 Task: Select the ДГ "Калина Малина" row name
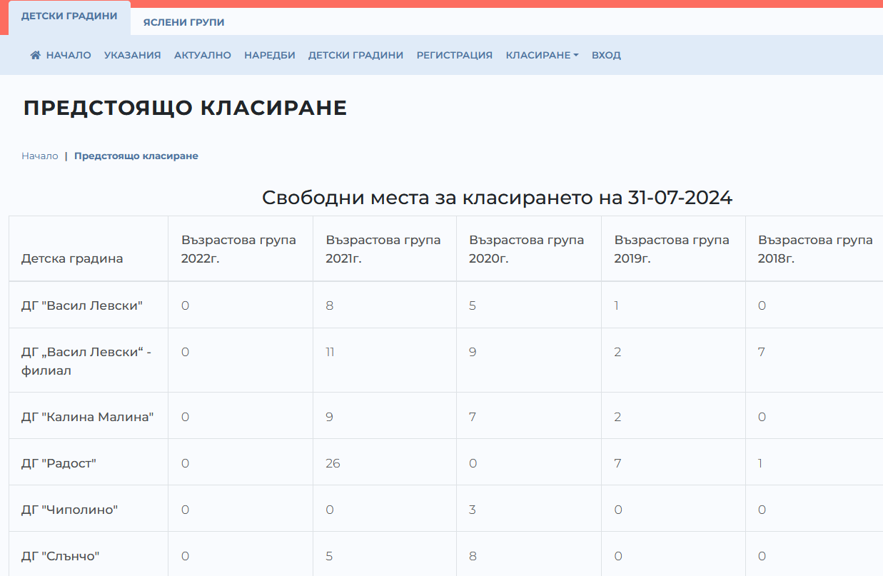(88, 417)
